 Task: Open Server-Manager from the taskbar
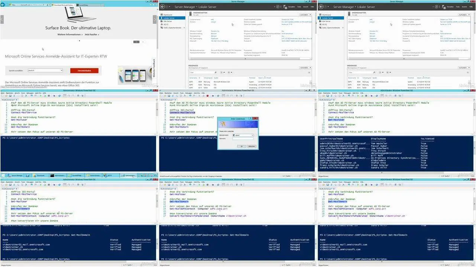(15, 175)
